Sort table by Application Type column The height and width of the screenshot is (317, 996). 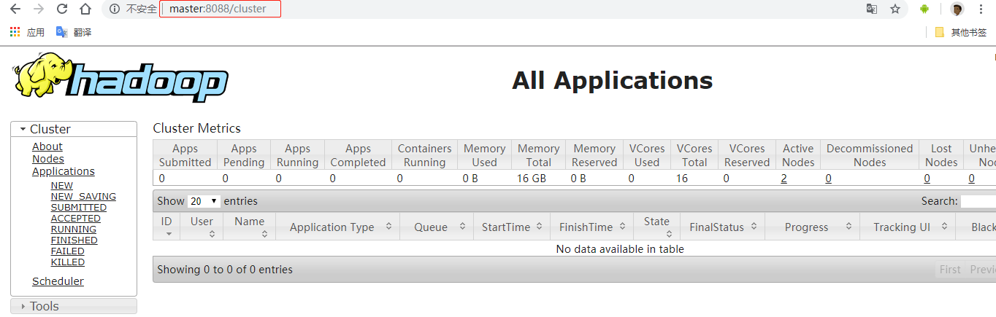point(338,227)
